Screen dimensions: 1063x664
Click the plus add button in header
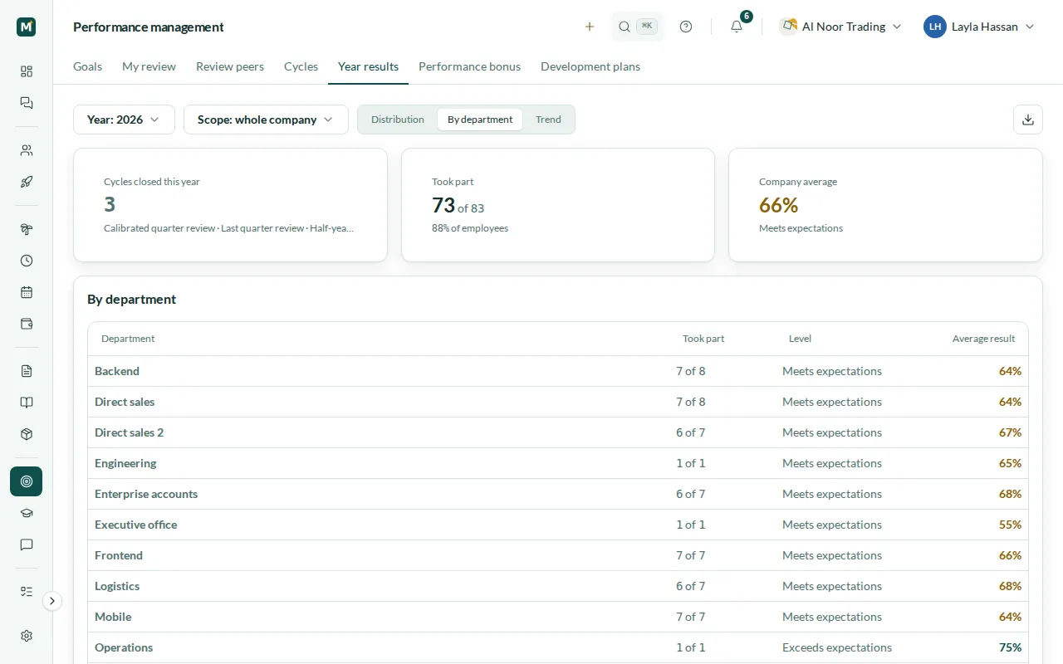coord(590,27)
